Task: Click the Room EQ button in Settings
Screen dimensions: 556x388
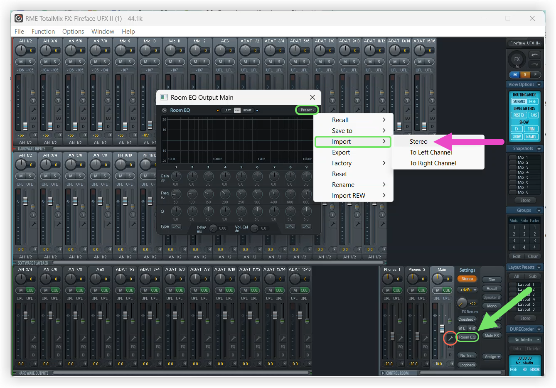Action: pos(467,337)
